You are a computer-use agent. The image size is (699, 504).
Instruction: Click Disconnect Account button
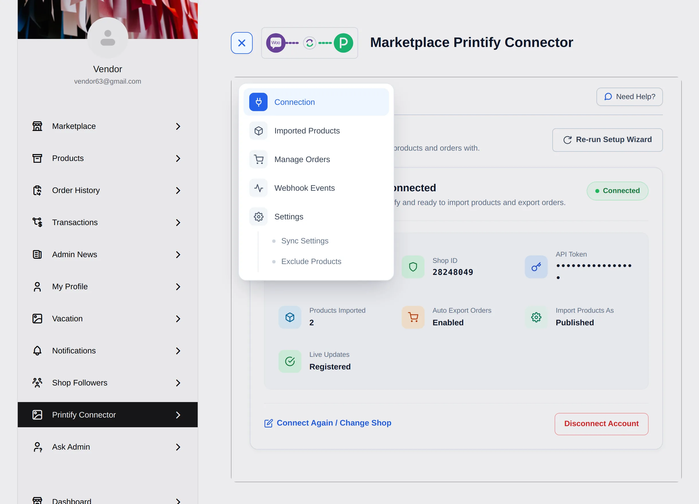601,424
